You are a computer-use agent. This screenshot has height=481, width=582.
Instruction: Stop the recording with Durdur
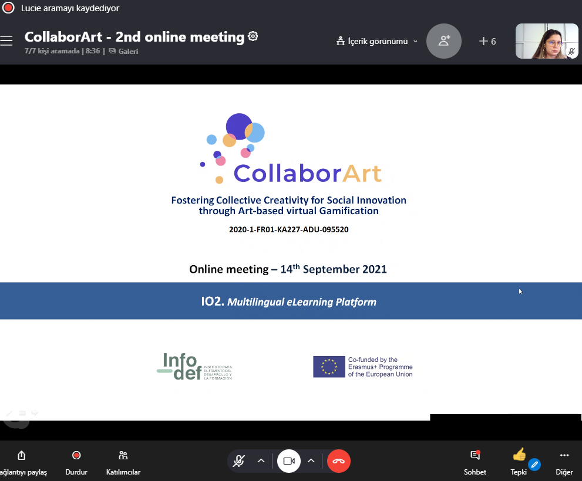coord(76,462)
